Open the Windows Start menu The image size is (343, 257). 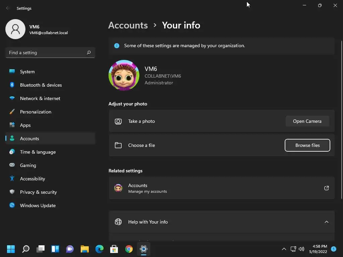coord(11,249)
